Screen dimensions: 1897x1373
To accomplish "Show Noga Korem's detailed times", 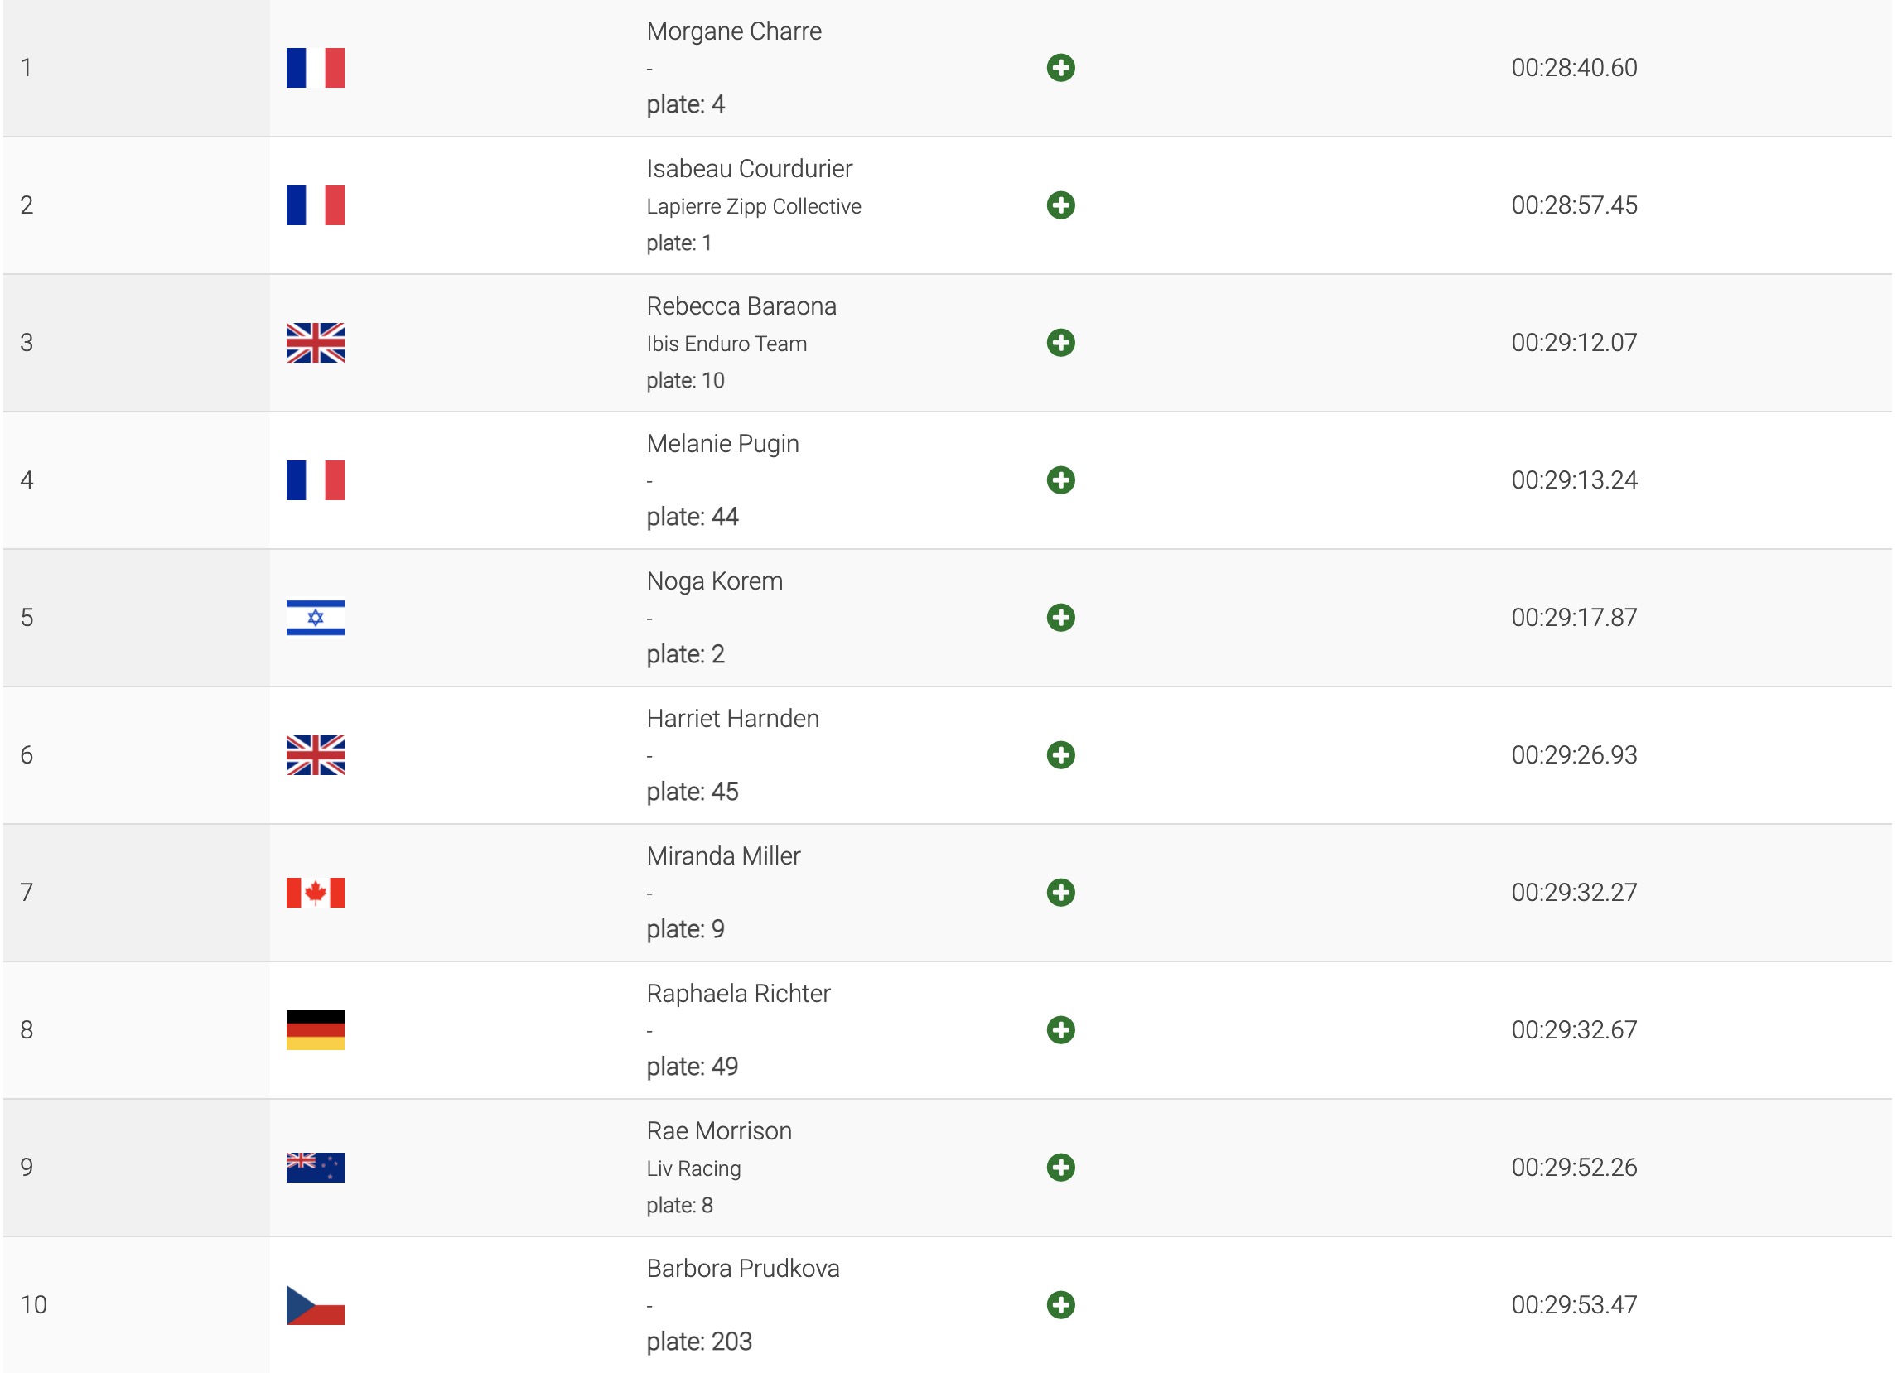I will point(1060,618).
